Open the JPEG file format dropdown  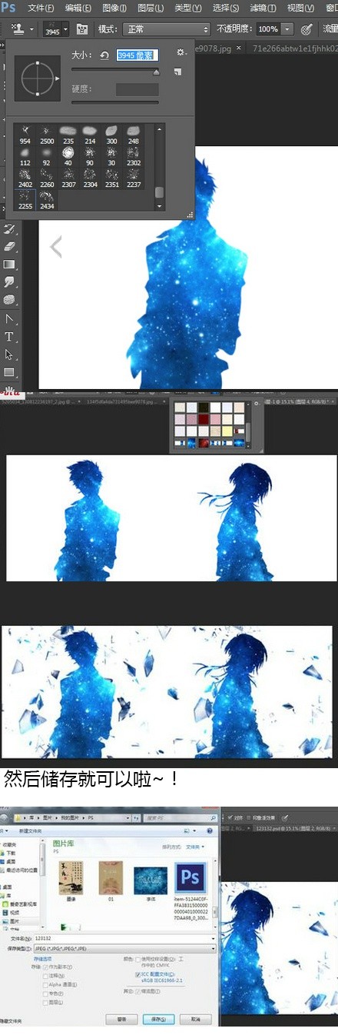tap(125, 949)
